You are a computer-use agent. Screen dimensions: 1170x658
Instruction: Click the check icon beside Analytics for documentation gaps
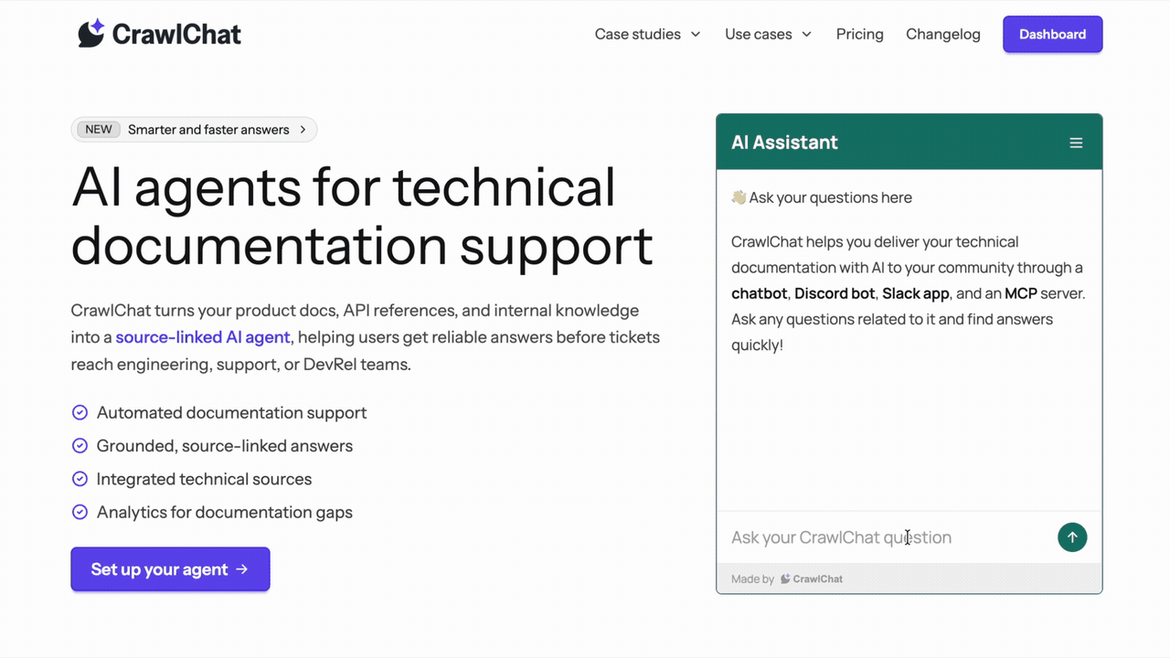click(x=80, y=513)
